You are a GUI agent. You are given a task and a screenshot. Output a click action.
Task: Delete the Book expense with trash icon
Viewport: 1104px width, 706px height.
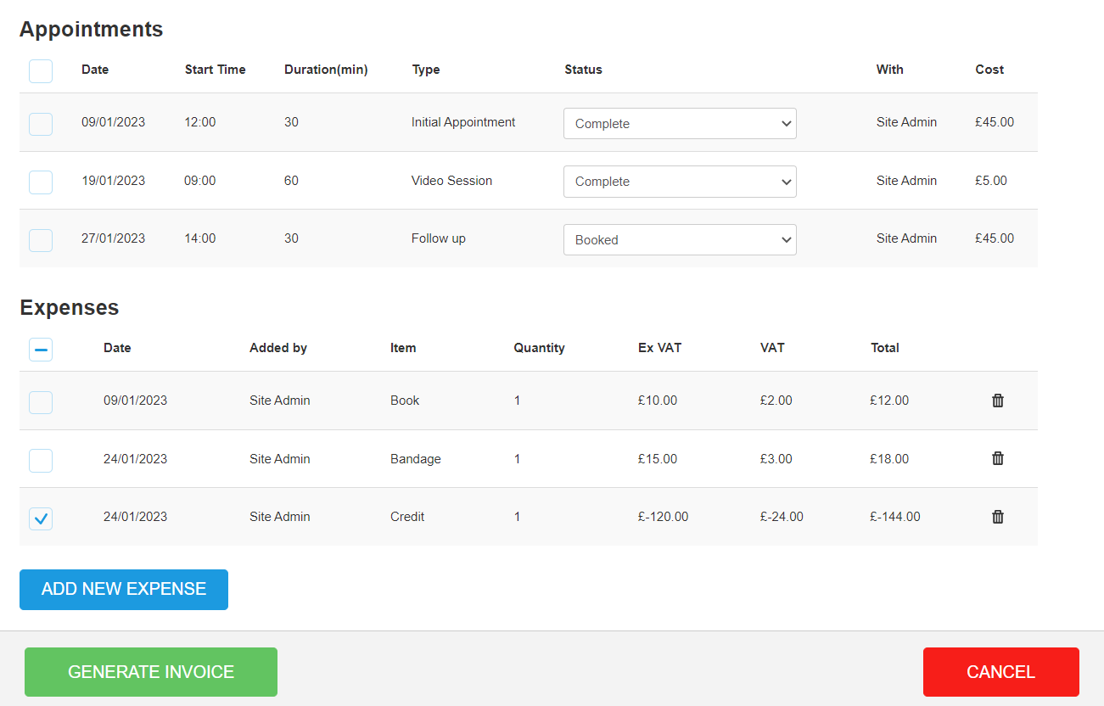pos(998,401)
